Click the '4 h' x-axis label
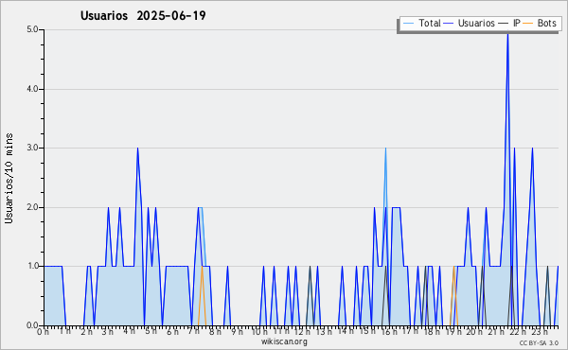The width and height of the screenshot is (568, 350). (129, 331)
